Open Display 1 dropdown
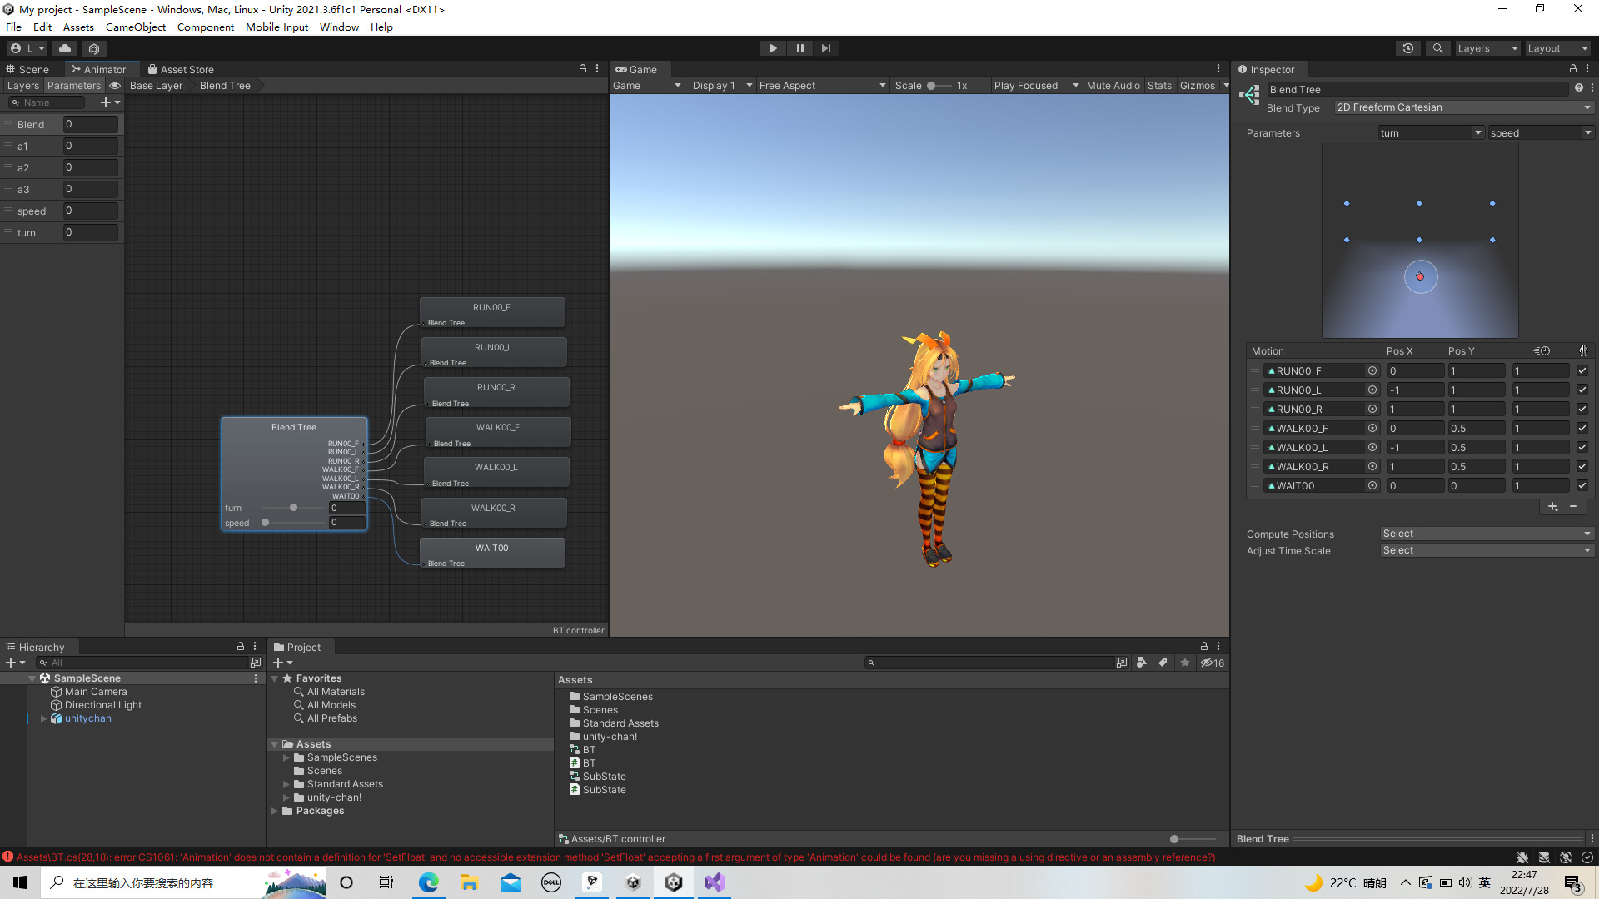 pos(721,86)
